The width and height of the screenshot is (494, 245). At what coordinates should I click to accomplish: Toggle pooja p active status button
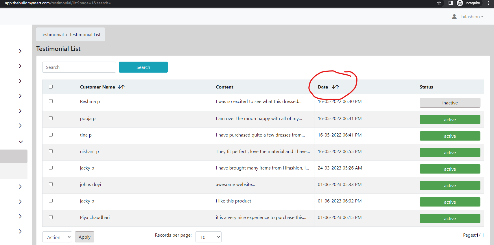click(x=450, y=119)
